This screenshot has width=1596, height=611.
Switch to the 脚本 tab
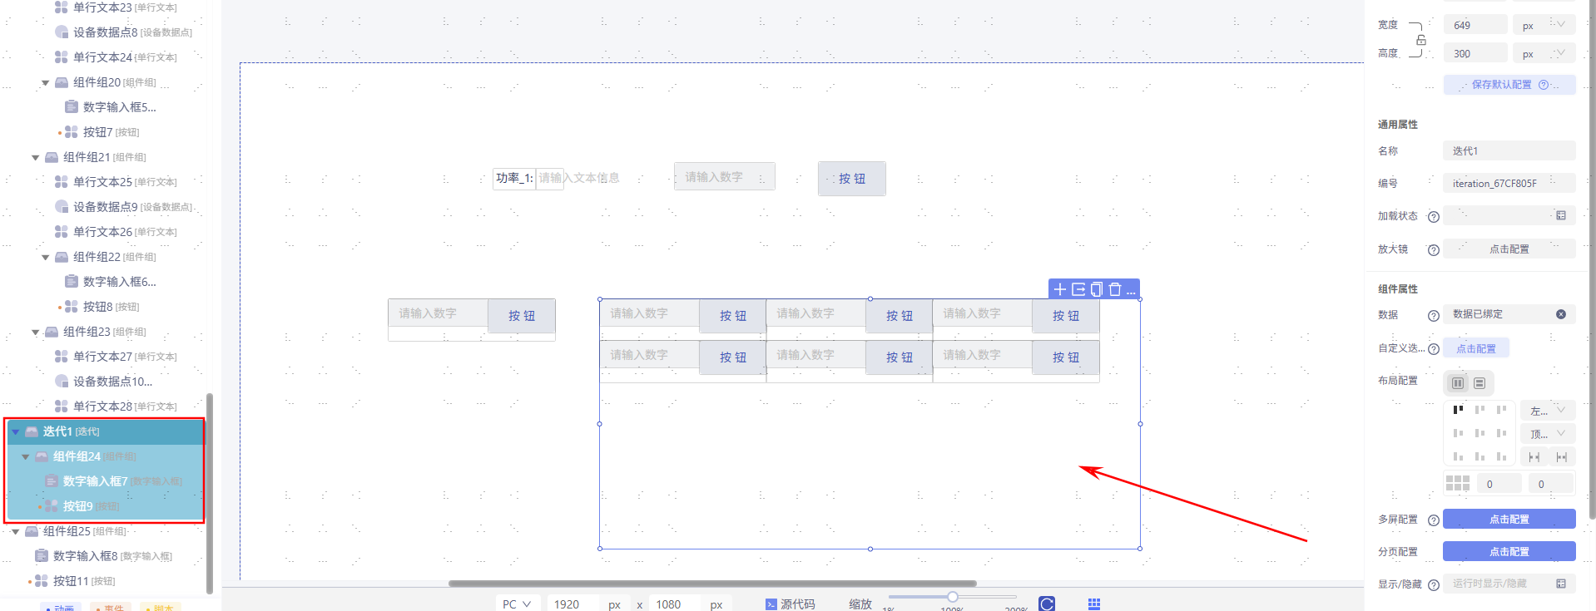coord(161,607)
